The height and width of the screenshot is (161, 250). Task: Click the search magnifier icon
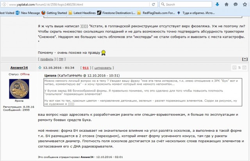[x=163, y=4]
